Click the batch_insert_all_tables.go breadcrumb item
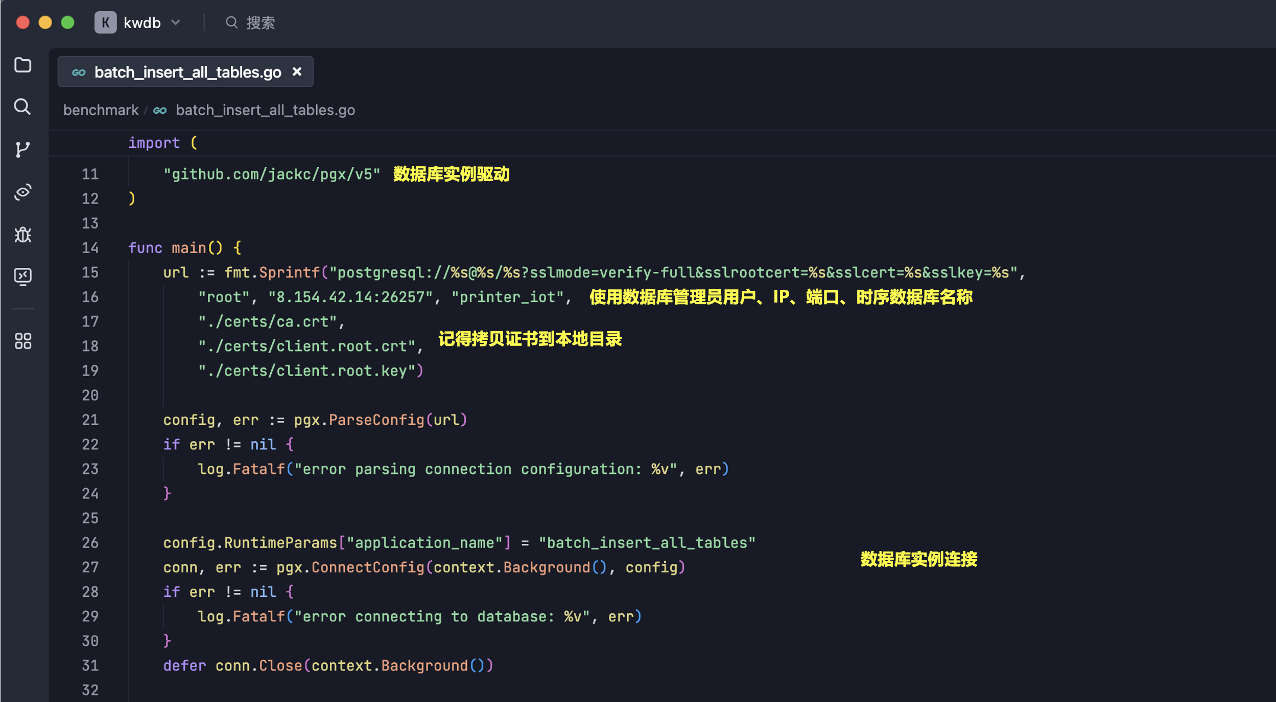The image size is (1276, 702). tap(265, 110)
